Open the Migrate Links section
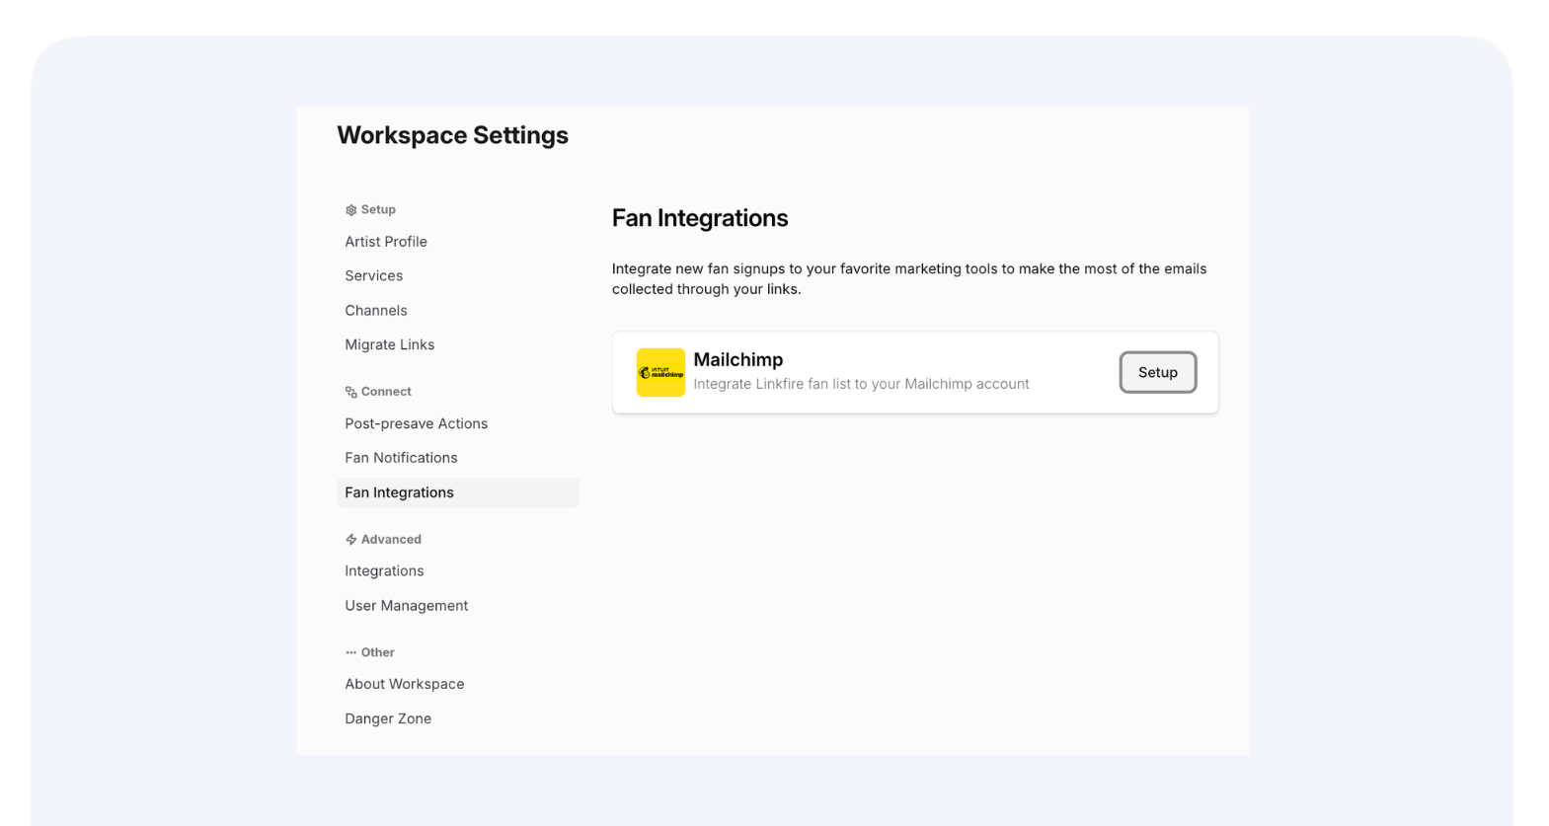1549x826 pixels. [389, 345]
